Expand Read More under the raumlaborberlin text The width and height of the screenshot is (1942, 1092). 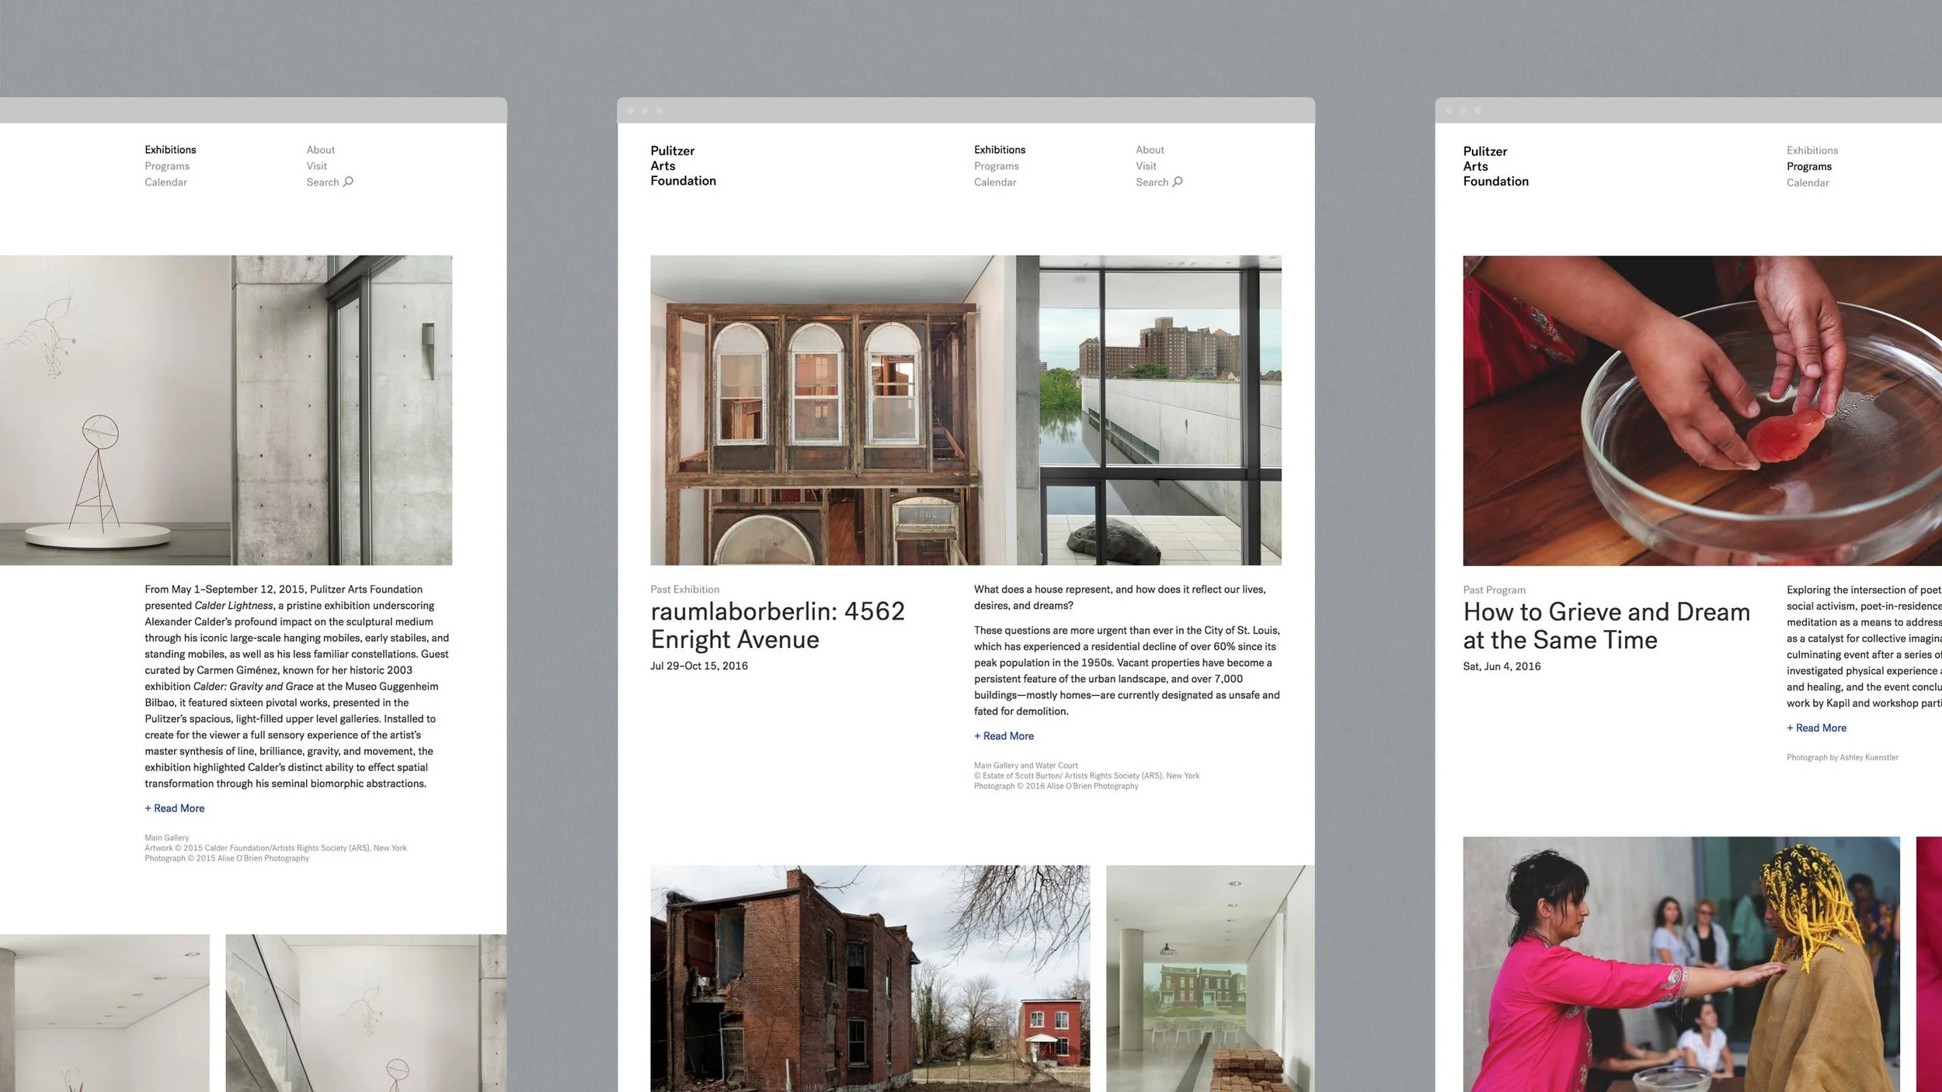click(x=1004, y=736)
